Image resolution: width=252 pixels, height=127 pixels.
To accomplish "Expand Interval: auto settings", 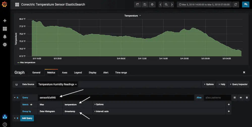I will (x=101, y=111).
